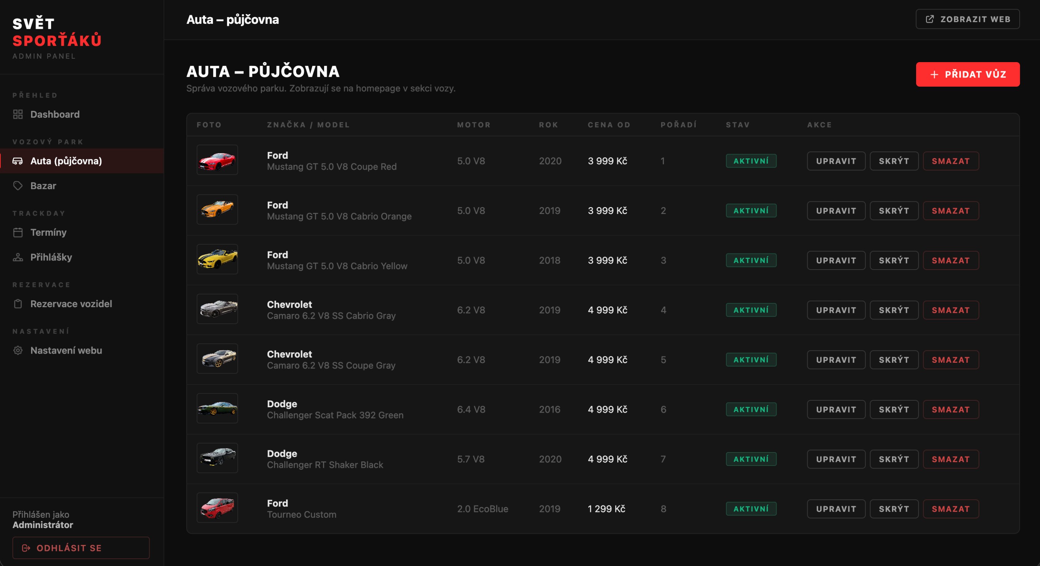
Task: Open the Dashboard menu item
Action: pos(82,114)
